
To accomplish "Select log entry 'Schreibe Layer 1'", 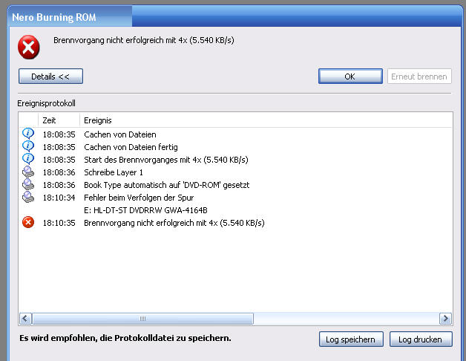I will [114, 172].
